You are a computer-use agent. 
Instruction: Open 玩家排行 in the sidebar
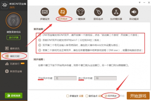pyautogui.click(x=14, y=64)
